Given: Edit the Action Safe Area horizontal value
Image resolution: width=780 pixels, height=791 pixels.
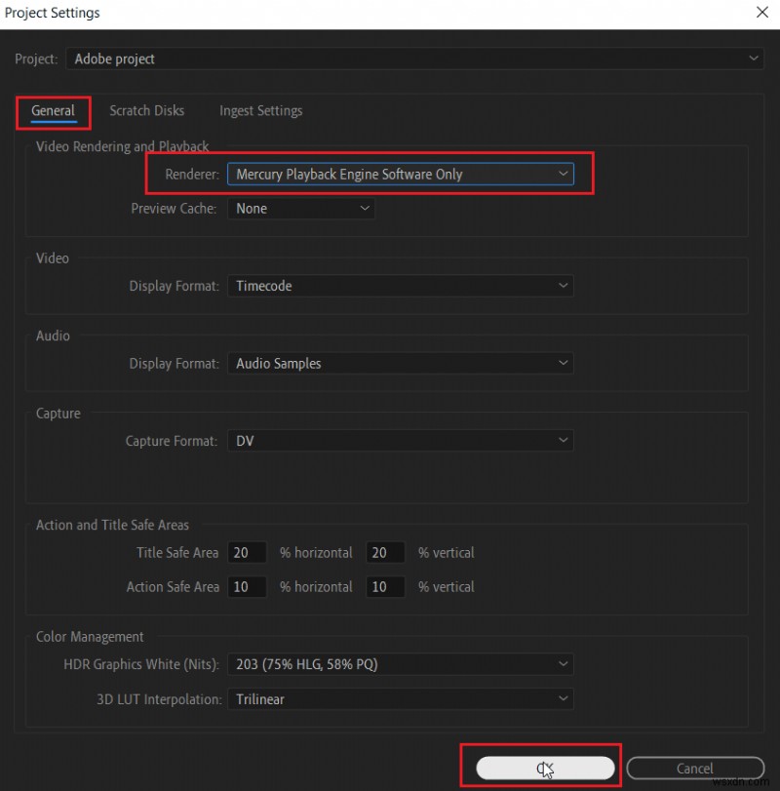Looking at the screenshot, I should click(247, 586).
